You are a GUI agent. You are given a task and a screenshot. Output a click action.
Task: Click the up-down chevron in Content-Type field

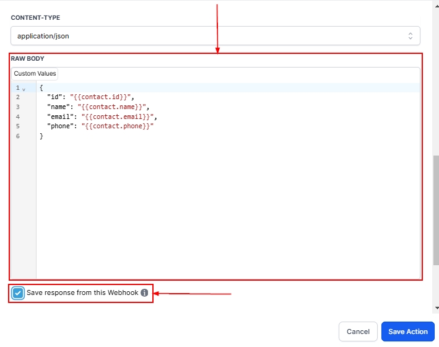410,36
